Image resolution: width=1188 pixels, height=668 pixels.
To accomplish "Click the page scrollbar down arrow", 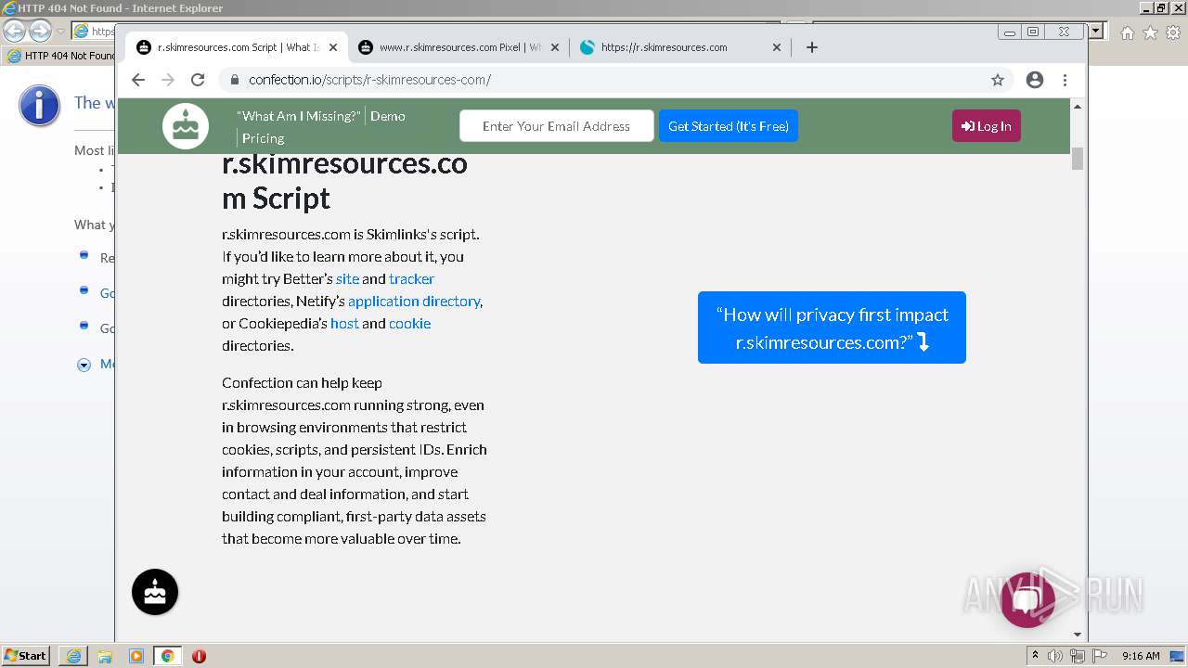I will coord(1078,635).
